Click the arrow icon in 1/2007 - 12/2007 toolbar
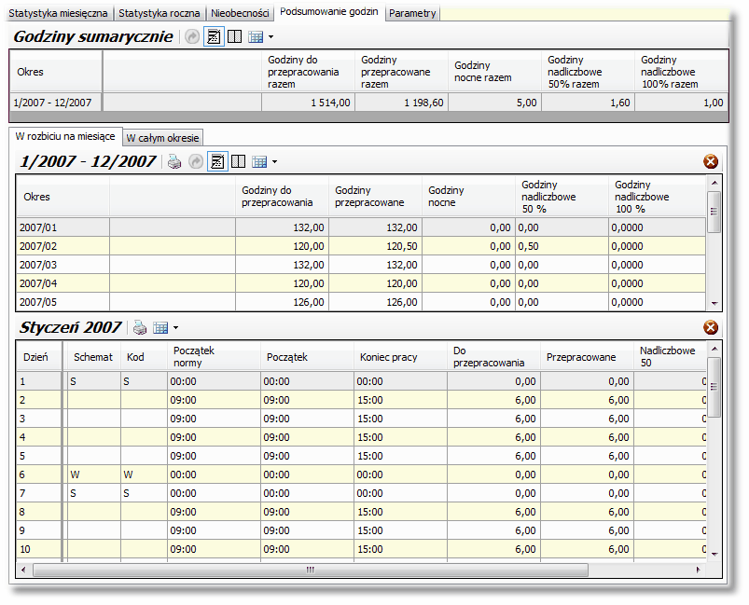749x605 pixels. click(196, 162)
